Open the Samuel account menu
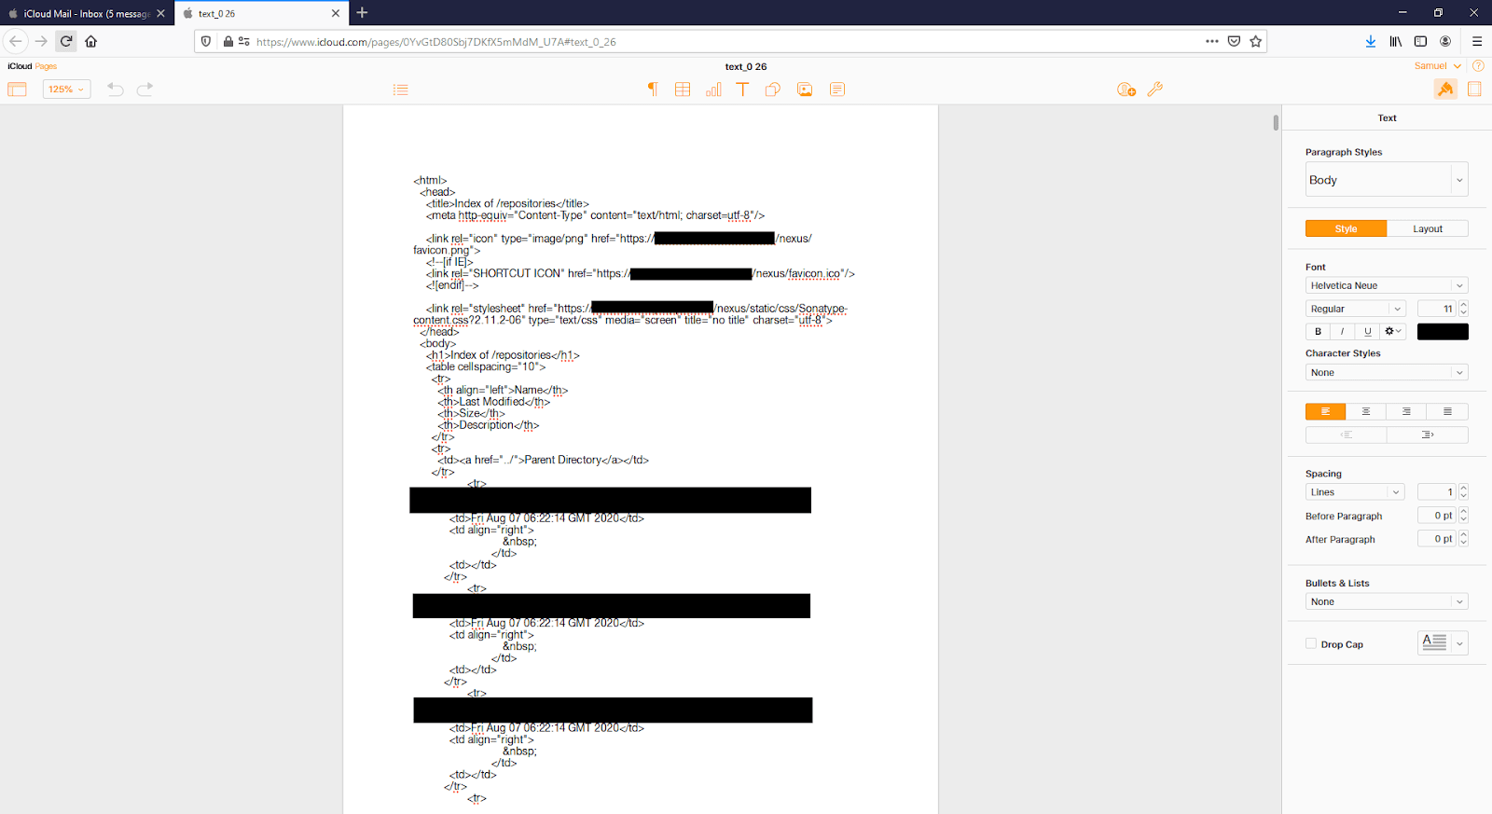Viewport: 1492px width, 814px height. click(x=1437, y=66)
